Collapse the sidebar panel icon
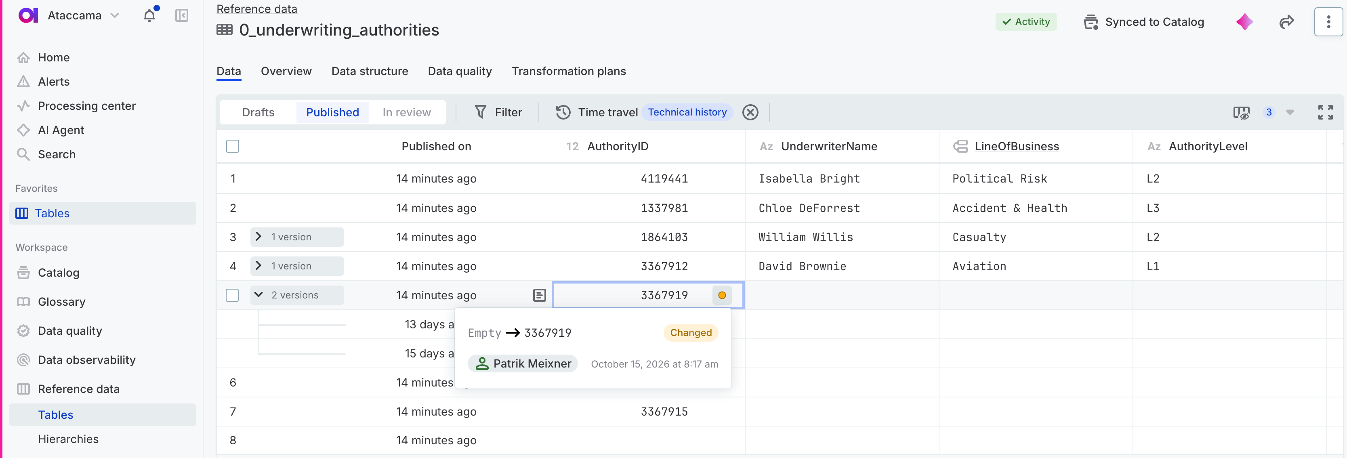Image resolution: width=1347 pixels, height=458 pixels. tap(181, 15)
